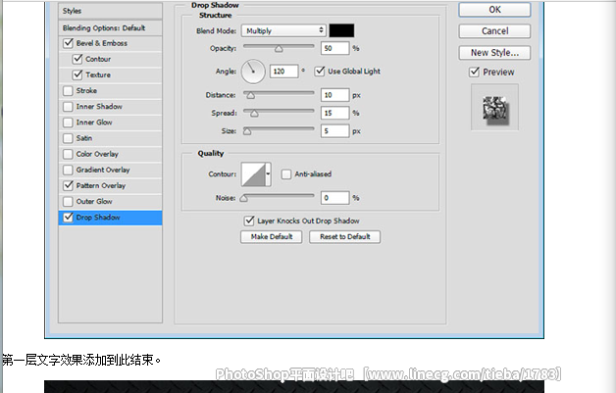Enable the Anti-aliased checkbox
The image size is (616, 393).
[x=286, y=173]
